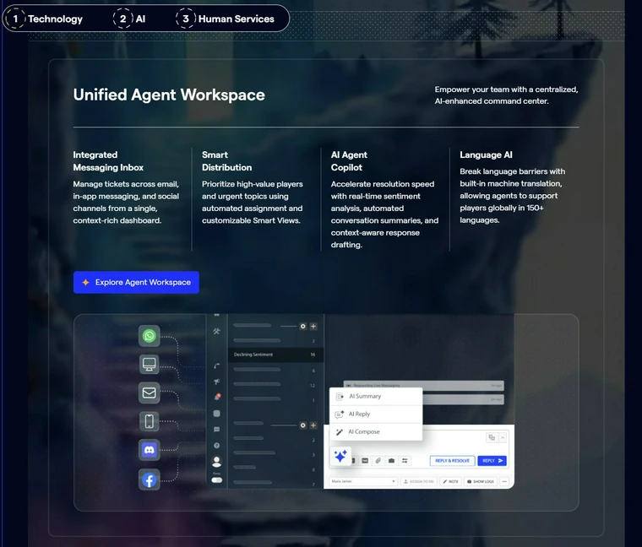Image resolution: width=642 pixels, height=547 pixels.
Task: Click the Note button
Action: tap(450, 481)
